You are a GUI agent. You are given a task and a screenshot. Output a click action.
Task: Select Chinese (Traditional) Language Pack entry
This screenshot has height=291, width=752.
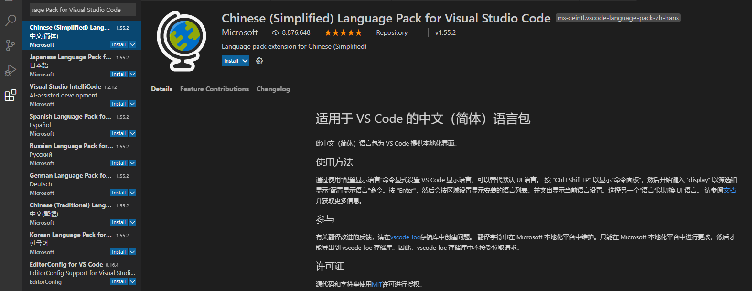coord(82,213)
